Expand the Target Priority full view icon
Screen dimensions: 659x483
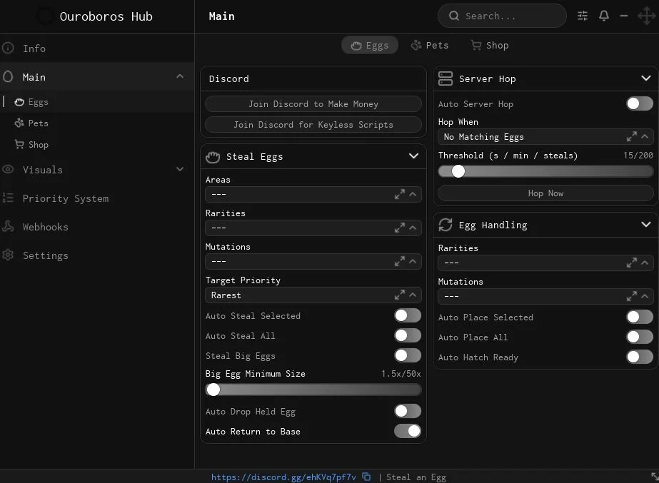400,295
